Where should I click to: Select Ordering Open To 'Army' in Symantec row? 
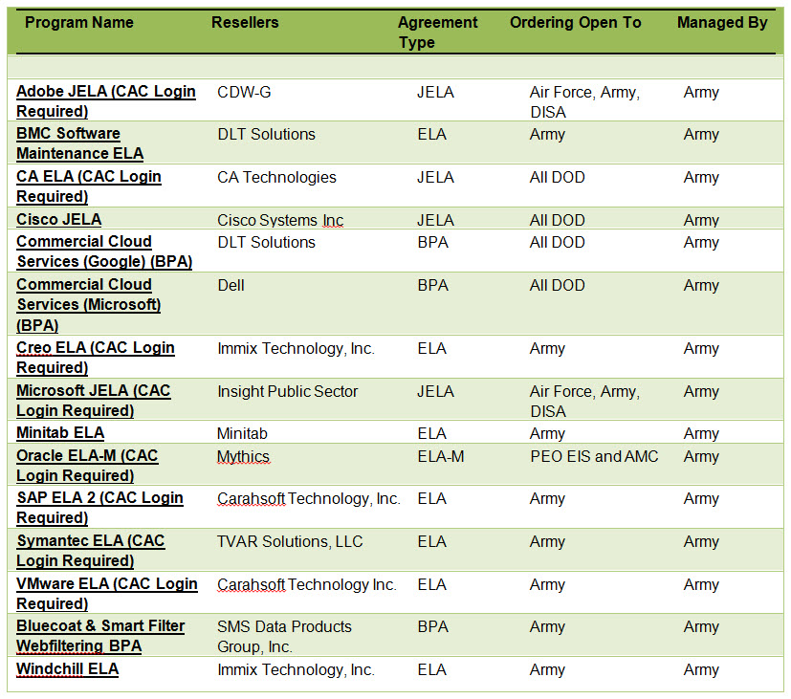(547, 541)
